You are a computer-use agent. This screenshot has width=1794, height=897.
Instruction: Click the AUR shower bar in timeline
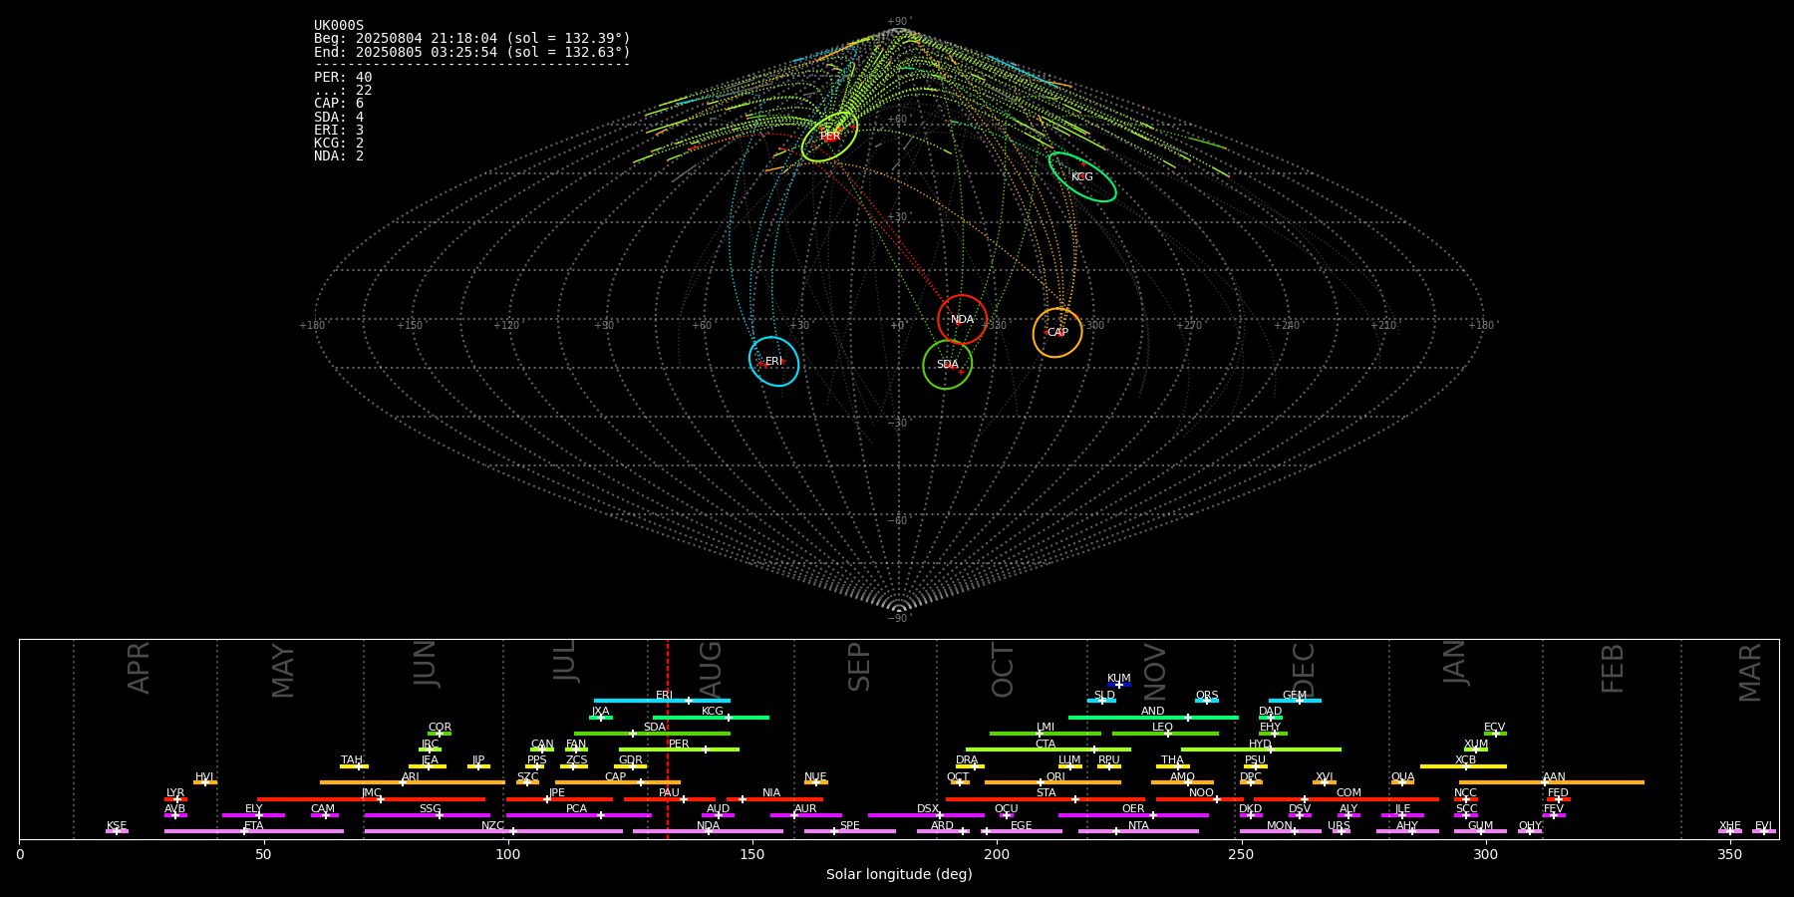[805, 815]
